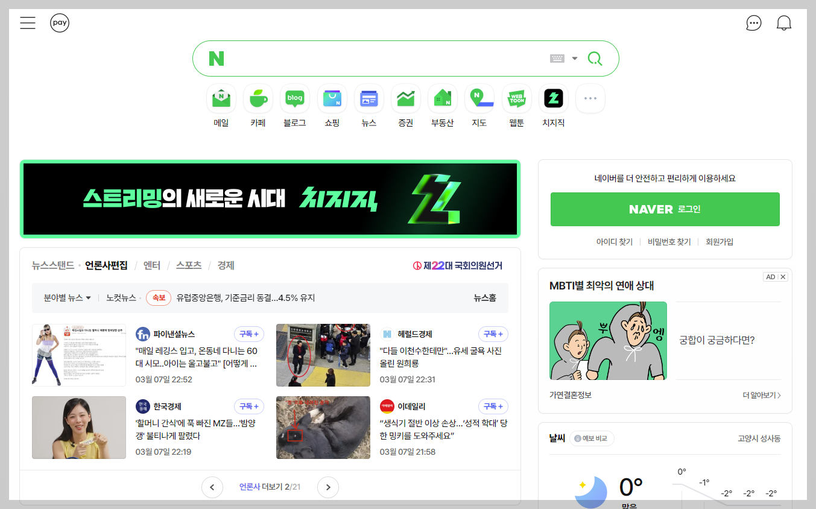Switch to the 경제 tab
Viewport: 816px width, 509px height.
pyautogui.click(x=226, y=265)
